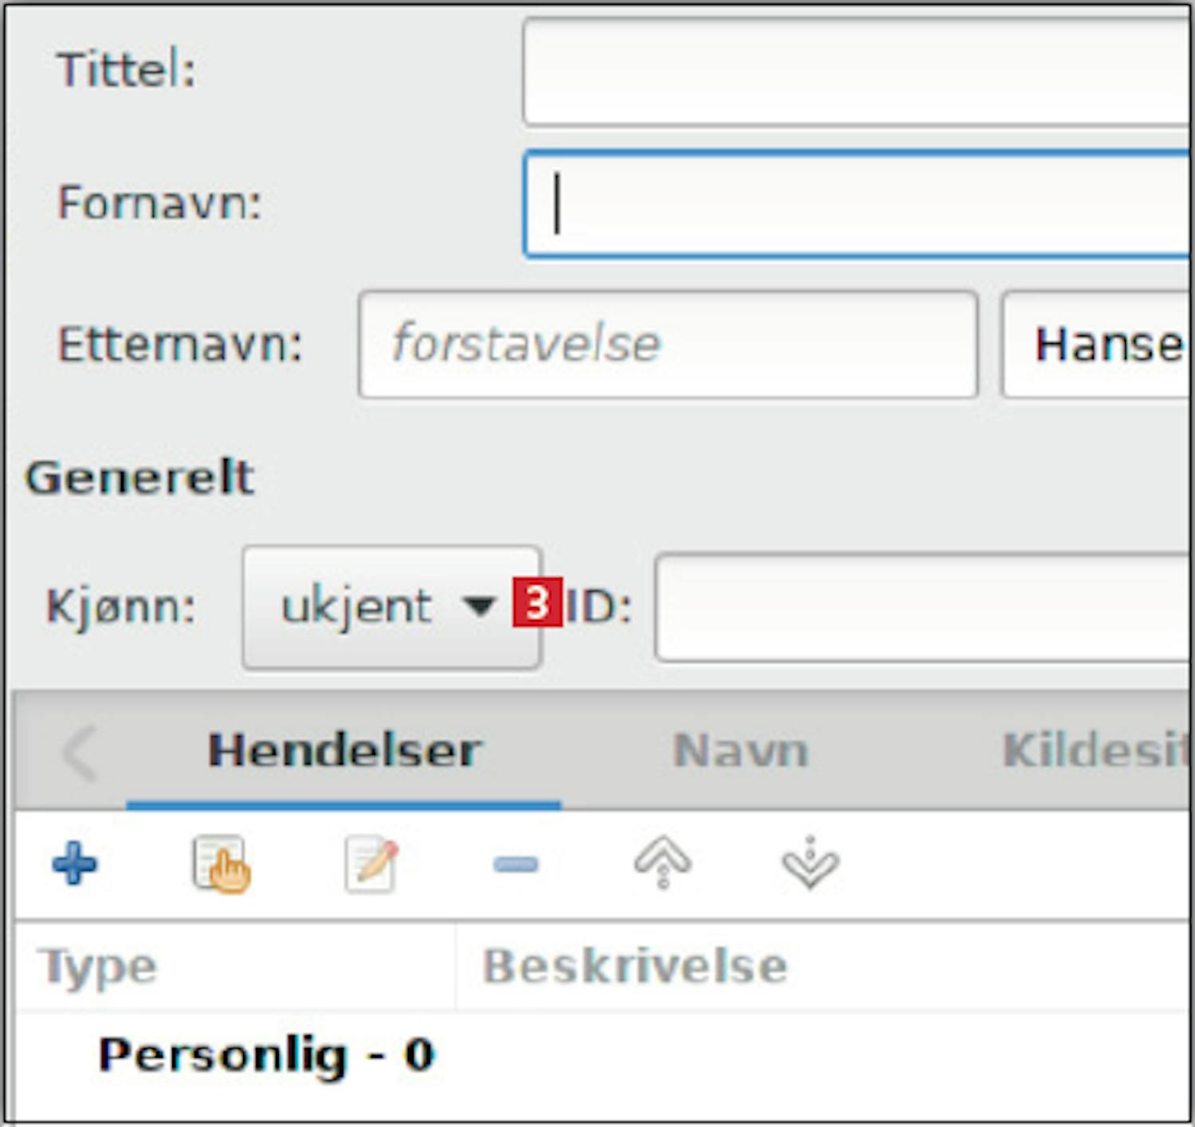
Task: Open the Kildesitater tab
Action: pos(1095,750)
